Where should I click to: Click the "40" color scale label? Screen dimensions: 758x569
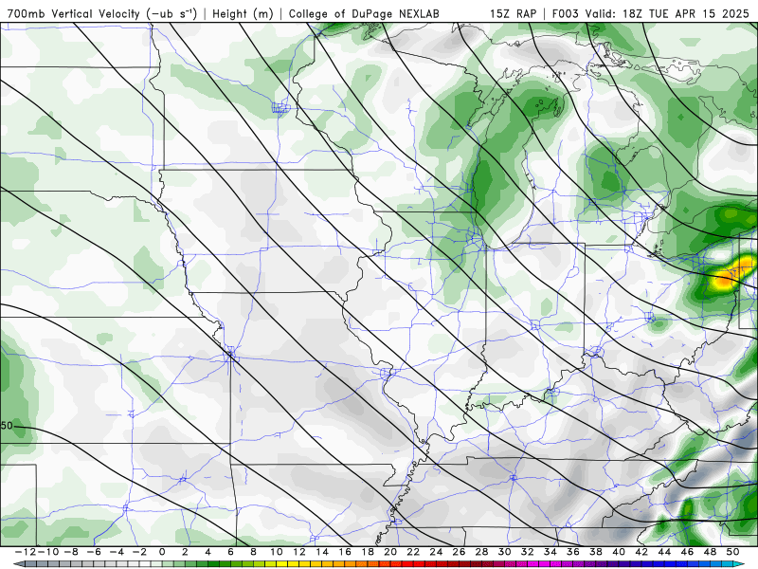(x=619, y=552)
